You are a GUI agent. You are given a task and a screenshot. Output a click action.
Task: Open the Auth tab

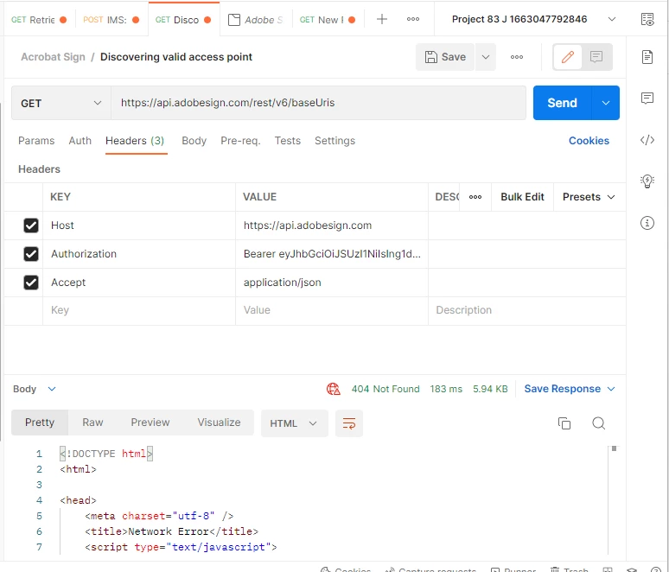[x=80, y=141]
